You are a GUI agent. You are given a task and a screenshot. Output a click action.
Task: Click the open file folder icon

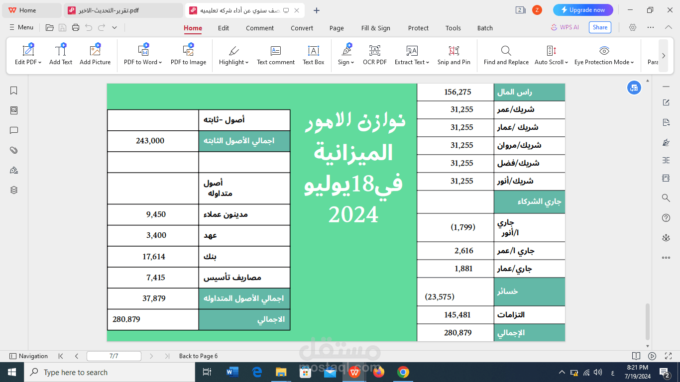(50, 28)
